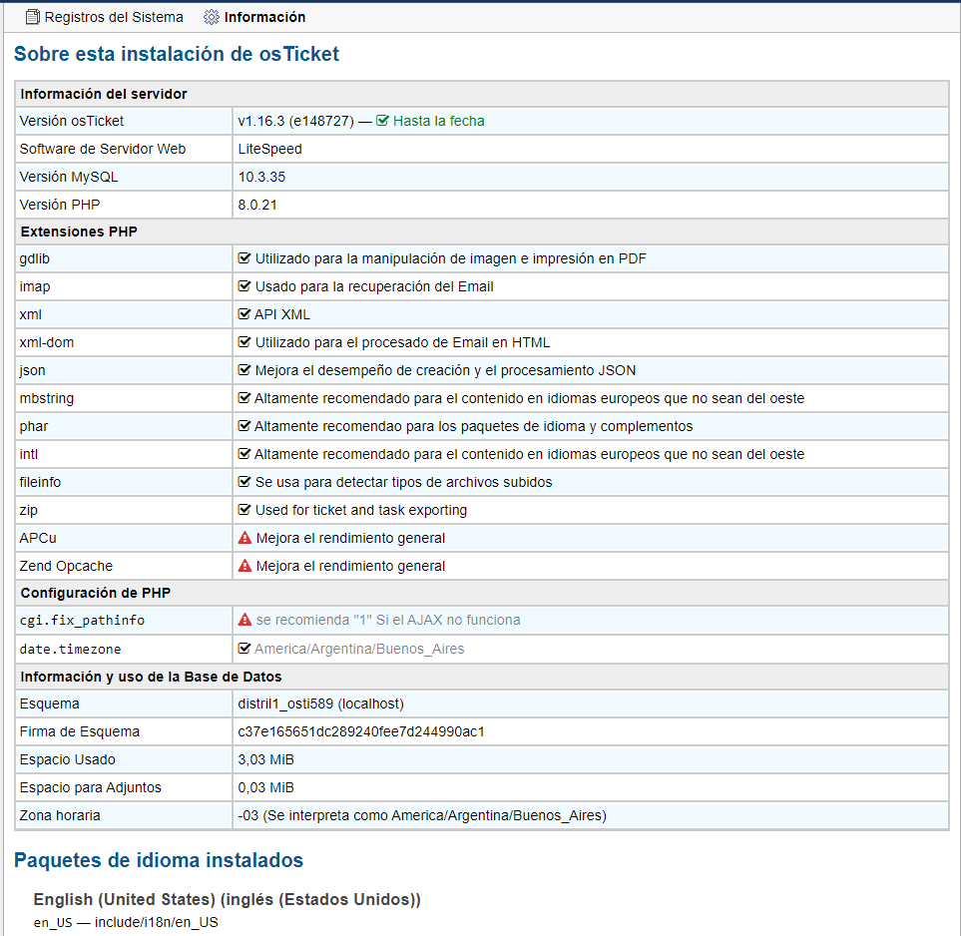
Task: Click the Firma de Esquema hash value
Action: coord(360,731)
